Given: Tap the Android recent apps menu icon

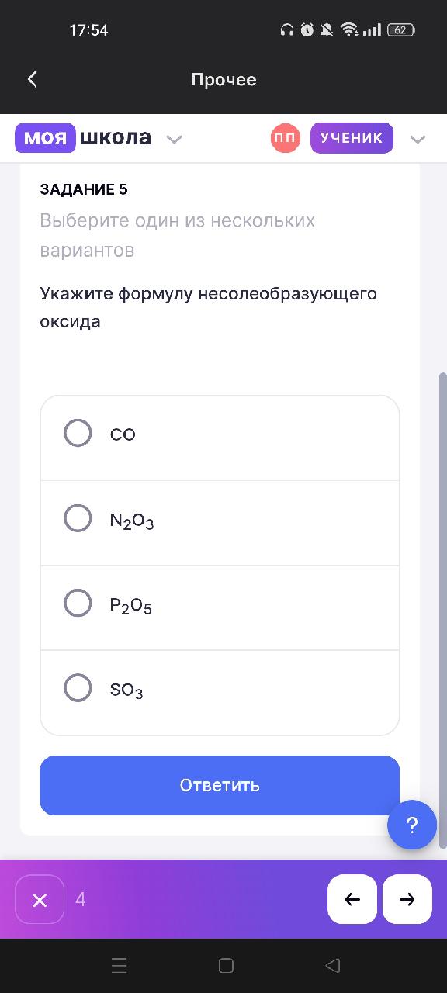Looking at the screenshot, I should point(119,965).
